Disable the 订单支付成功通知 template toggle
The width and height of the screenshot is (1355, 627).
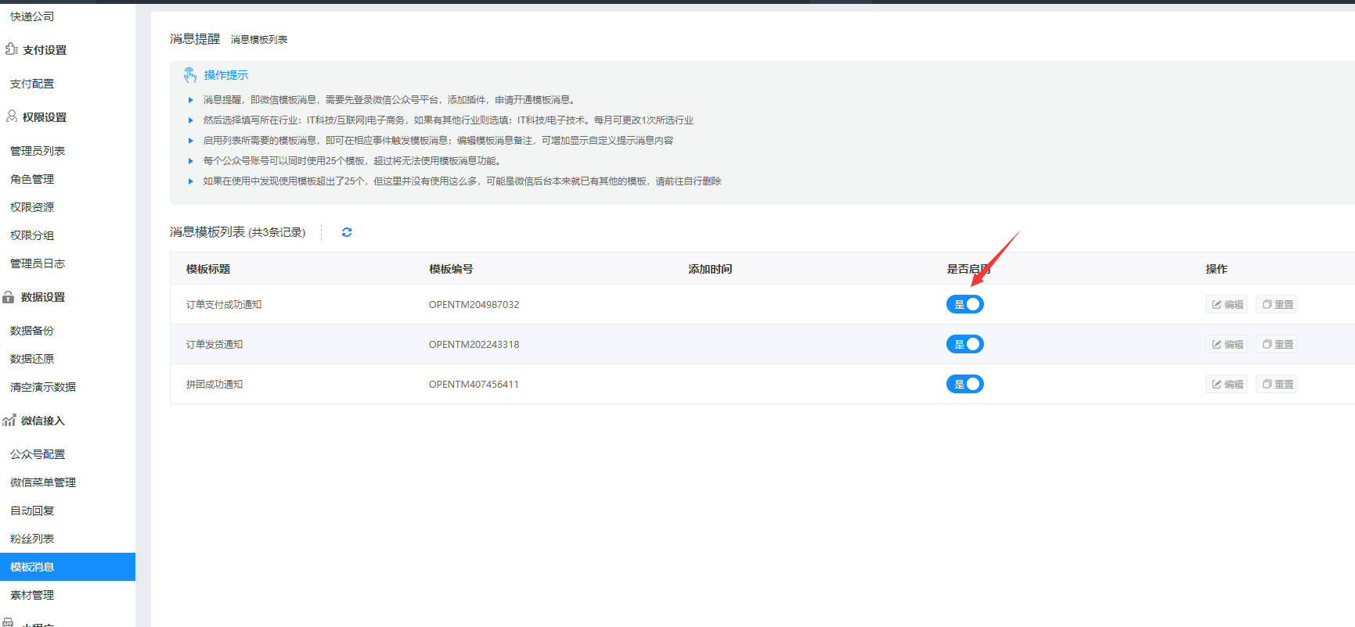pos(964,305)
